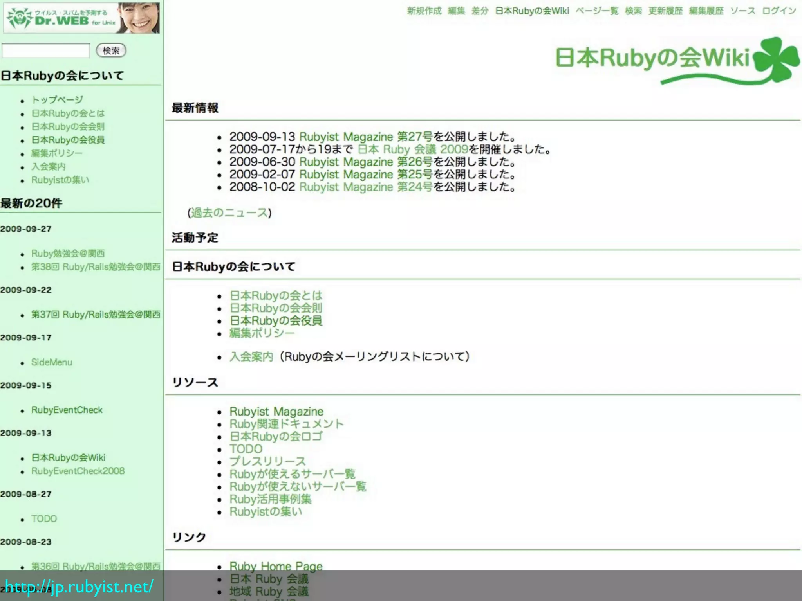This screenshot has width=802, height=601.
Task: Open main content 入会案内 link
Action: pos(251,356)
